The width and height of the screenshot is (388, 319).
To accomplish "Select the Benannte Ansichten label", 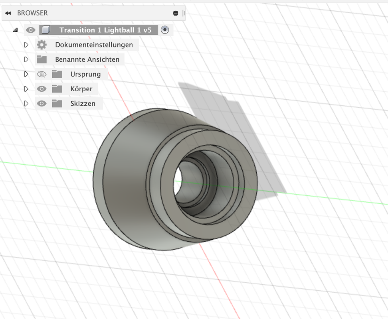I will pos(87,59).
